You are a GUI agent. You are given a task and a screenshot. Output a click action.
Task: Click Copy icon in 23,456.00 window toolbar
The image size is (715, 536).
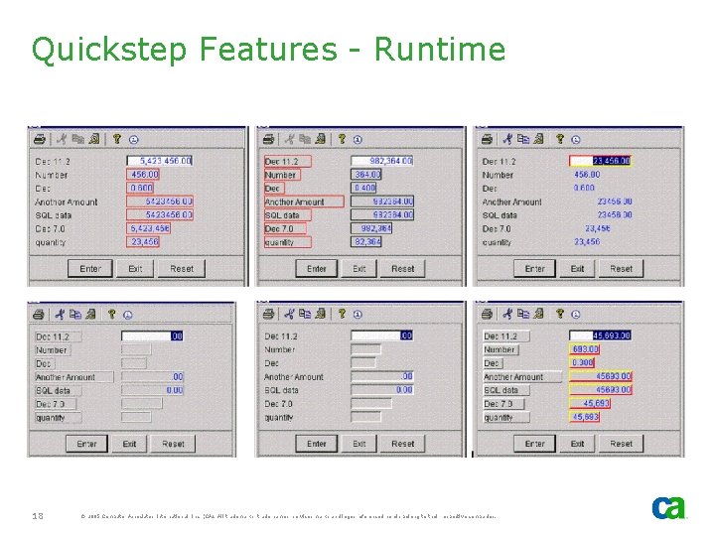pyautogui.click(x=523, y=139)
